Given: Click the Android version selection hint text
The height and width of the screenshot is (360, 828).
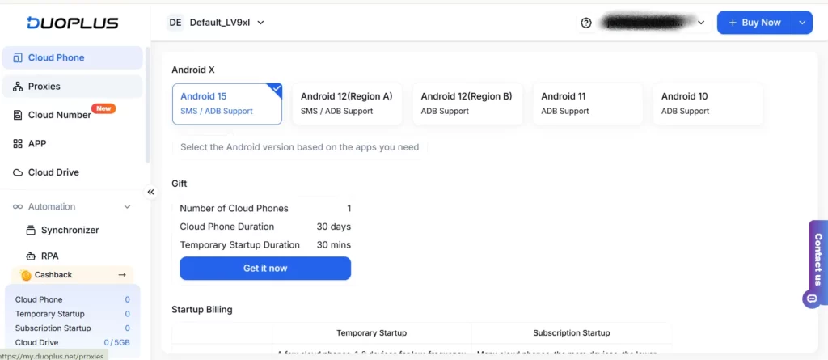Looking at the screenshot, I should click(299, 147).
